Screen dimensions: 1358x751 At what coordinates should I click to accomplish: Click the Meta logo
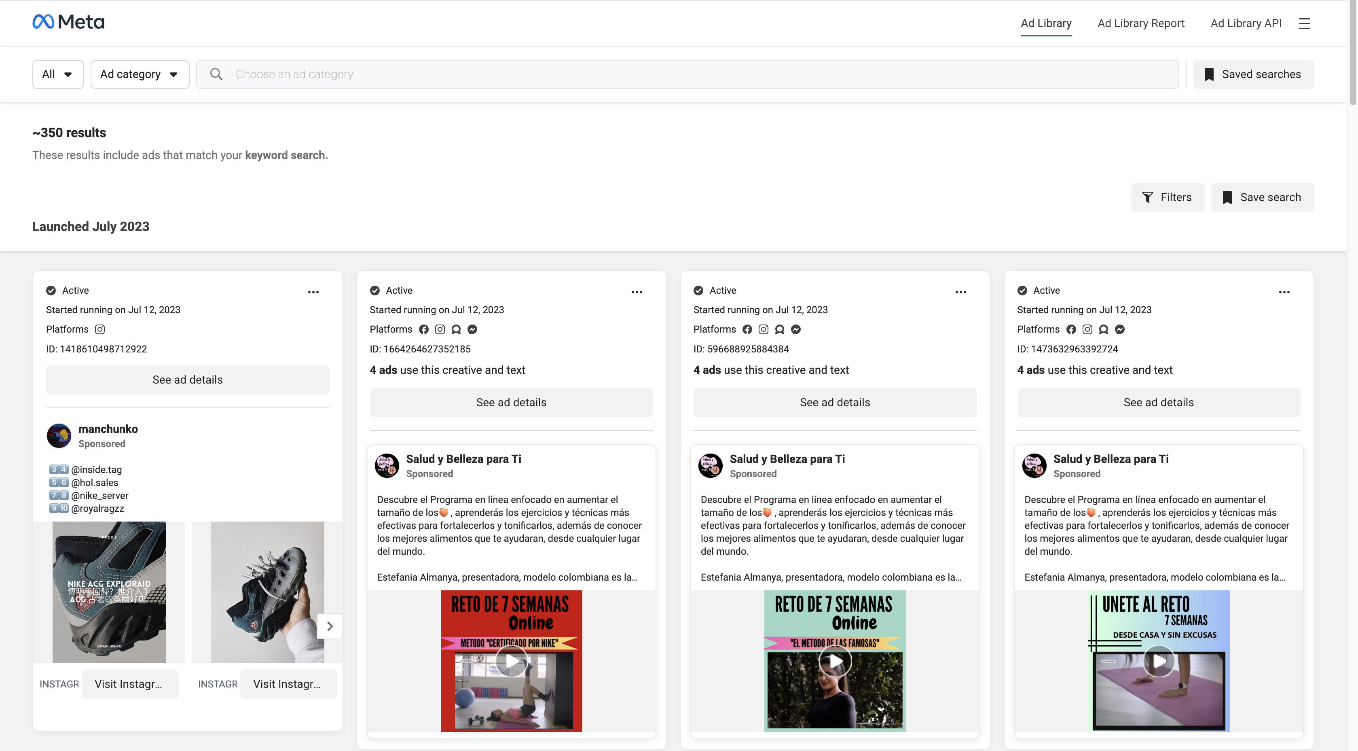coord(68,22)
